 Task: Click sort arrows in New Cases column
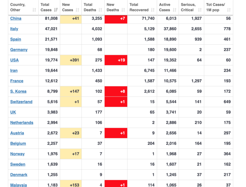click(x=77, y=10)
